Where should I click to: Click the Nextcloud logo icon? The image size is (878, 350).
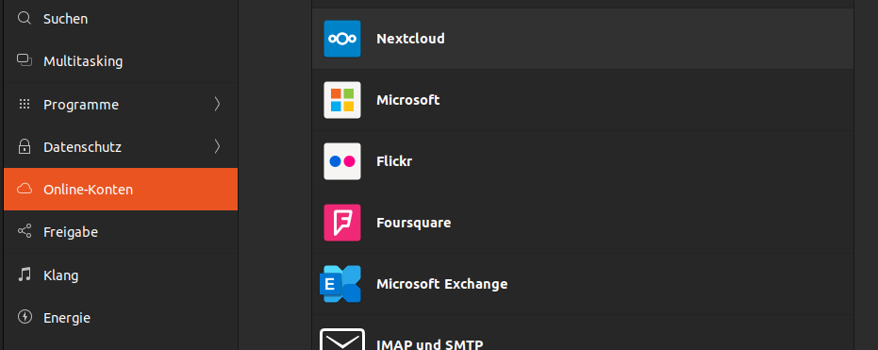pyautogui.click(x=342, y=39)
